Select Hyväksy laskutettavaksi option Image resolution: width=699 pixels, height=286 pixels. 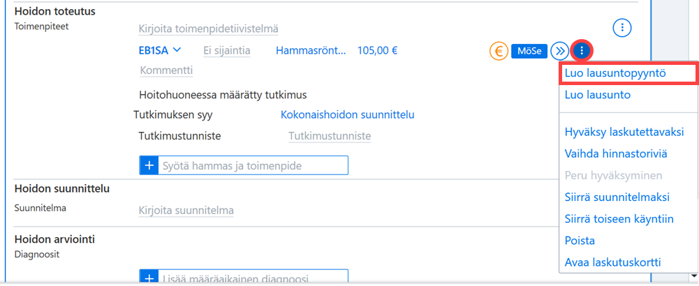[624, 133]
